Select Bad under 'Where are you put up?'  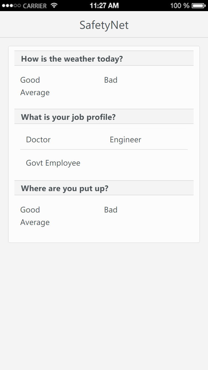pyautogui.click(x=111, y=210)
